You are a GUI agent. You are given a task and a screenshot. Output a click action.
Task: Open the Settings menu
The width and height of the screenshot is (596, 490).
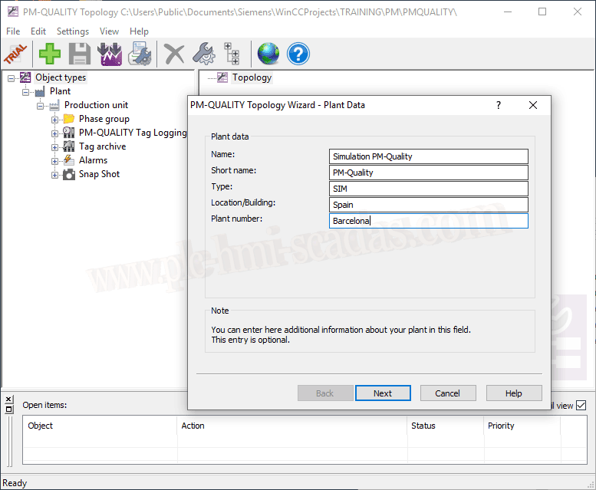coord(73,31)
